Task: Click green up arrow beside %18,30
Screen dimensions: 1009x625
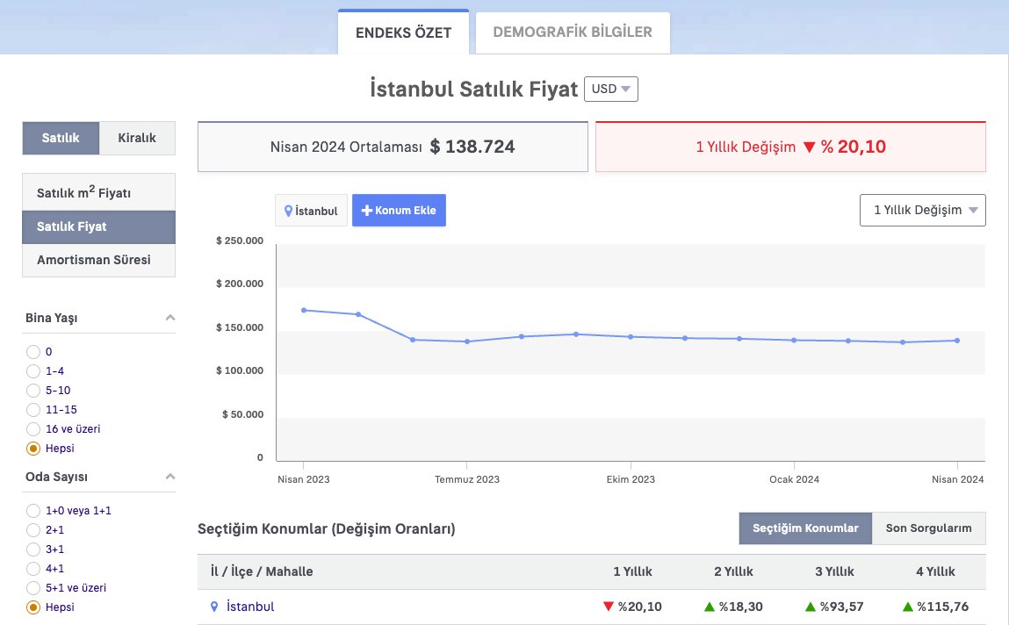Action: 709,607
